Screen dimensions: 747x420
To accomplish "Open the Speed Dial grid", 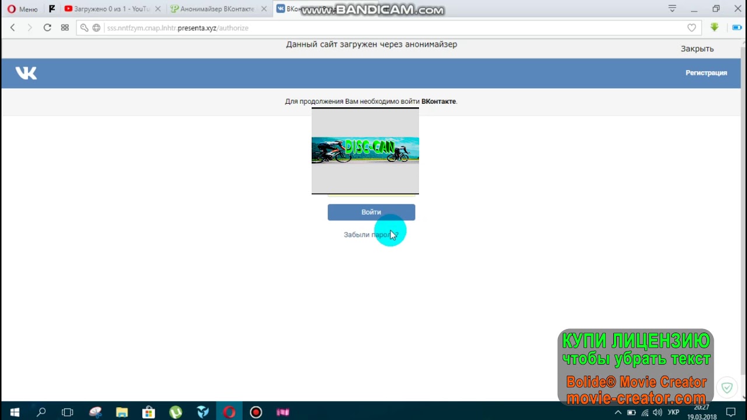I will point(65,27).
